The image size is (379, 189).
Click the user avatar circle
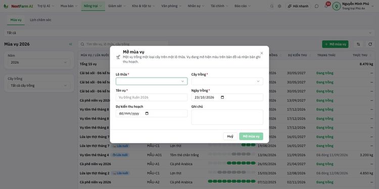coord(336,6)
